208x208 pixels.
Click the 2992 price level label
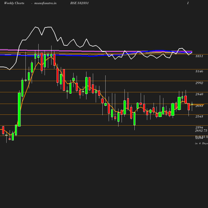pos(199,83)
